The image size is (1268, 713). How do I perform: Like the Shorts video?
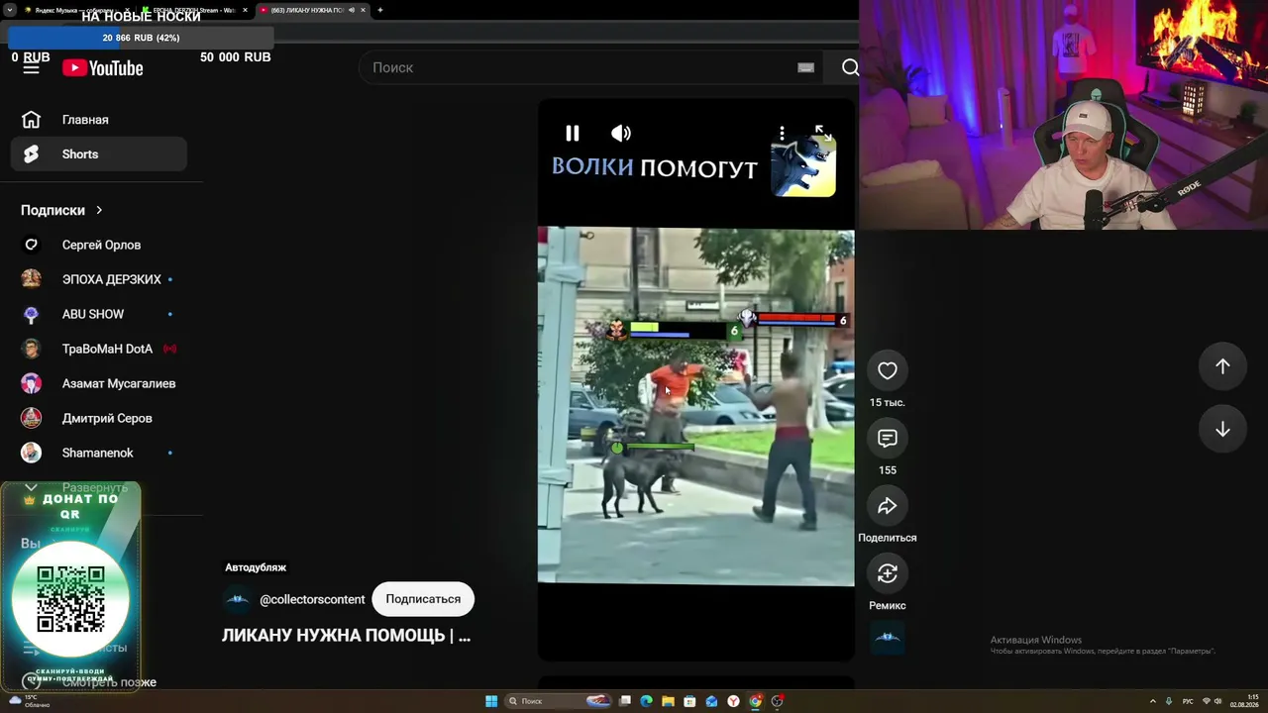click(x=888, y=370)
